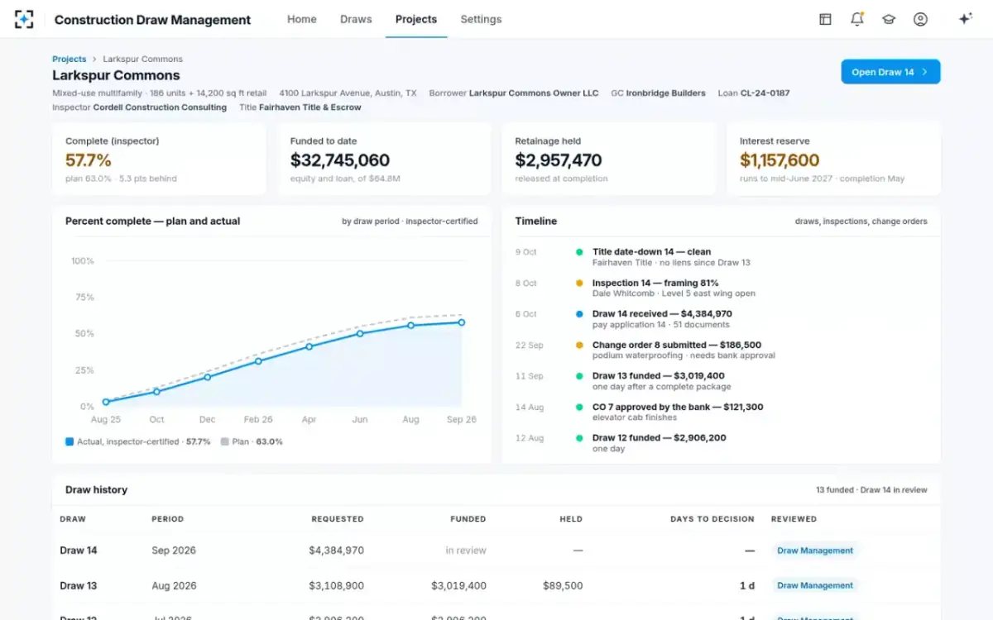Image resolution: width=993 pixels, height=620 pixels.
Task: Click the Draw history heading
Action: (96, 490)
